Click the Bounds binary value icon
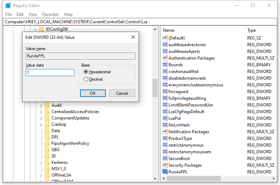 [165, 65]
